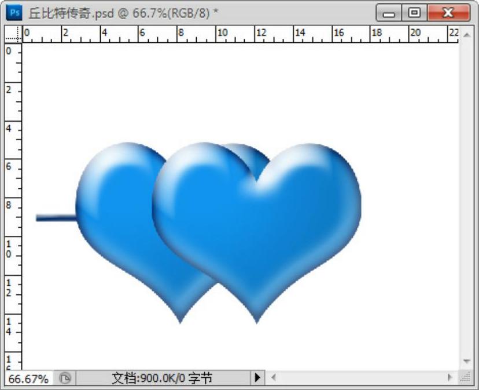The image size is (479, 390).
Task: Click the 66.67% zoom percentage field
Action: coord(29,378)
